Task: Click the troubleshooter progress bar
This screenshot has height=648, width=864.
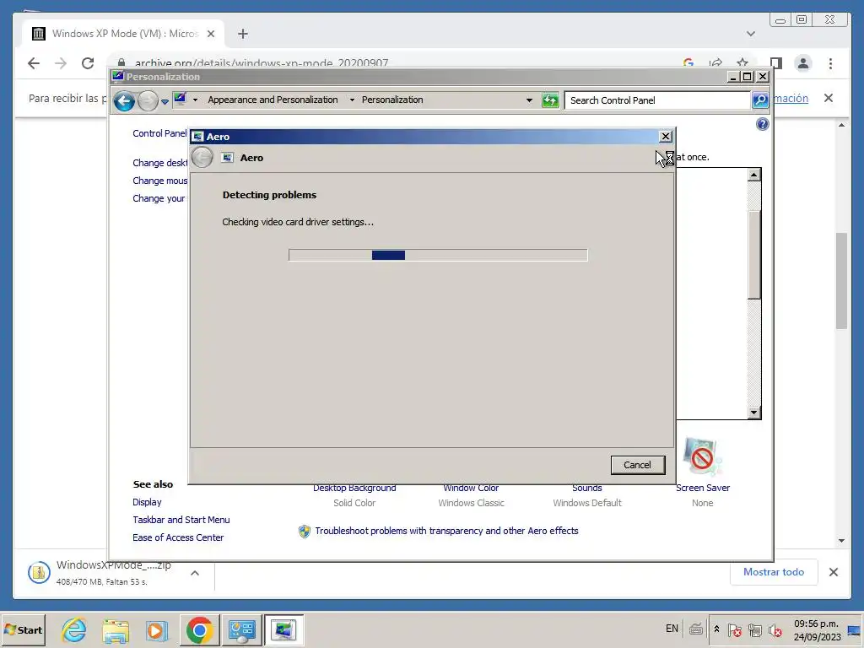Action: point(438,255)
